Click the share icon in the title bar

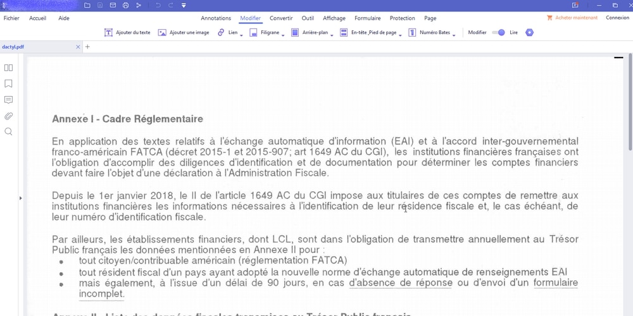139,5
